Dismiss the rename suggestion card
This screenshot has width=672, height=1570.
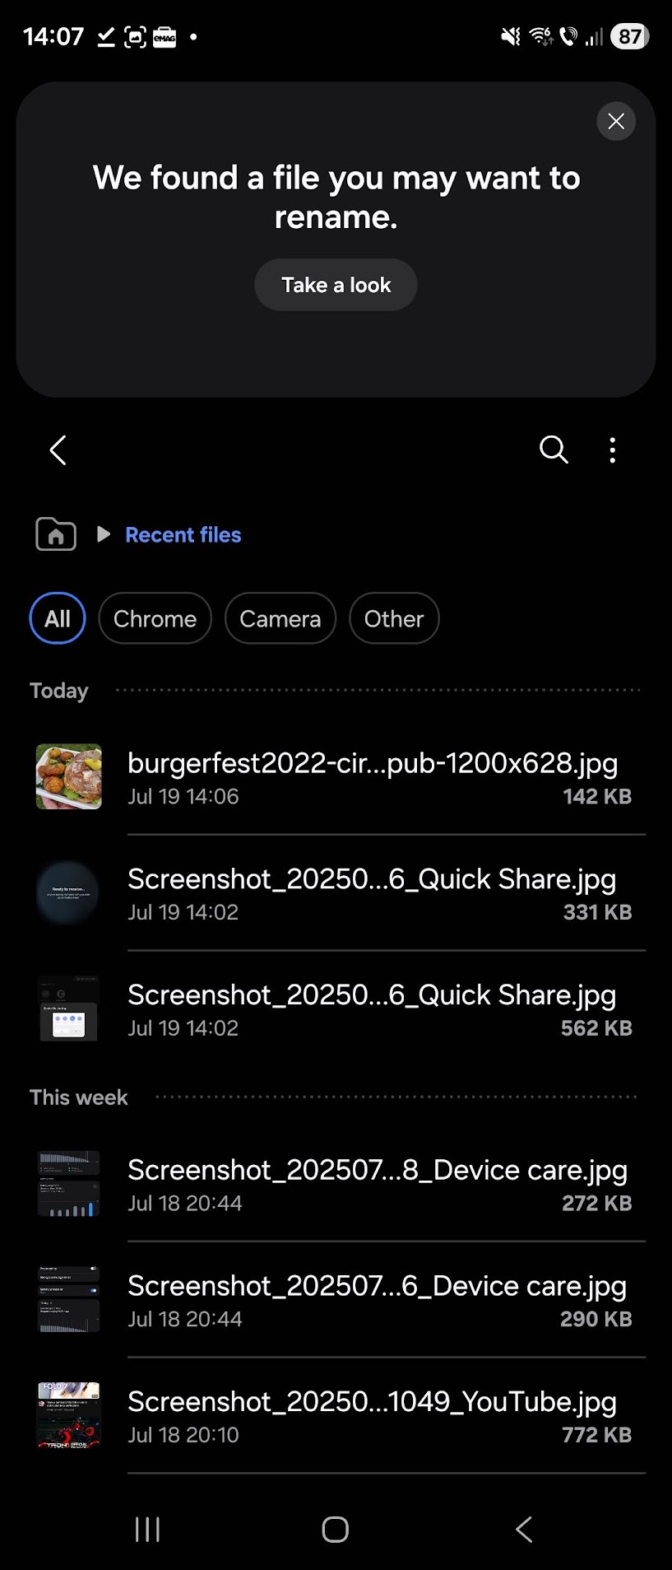(x=615, y=122)
